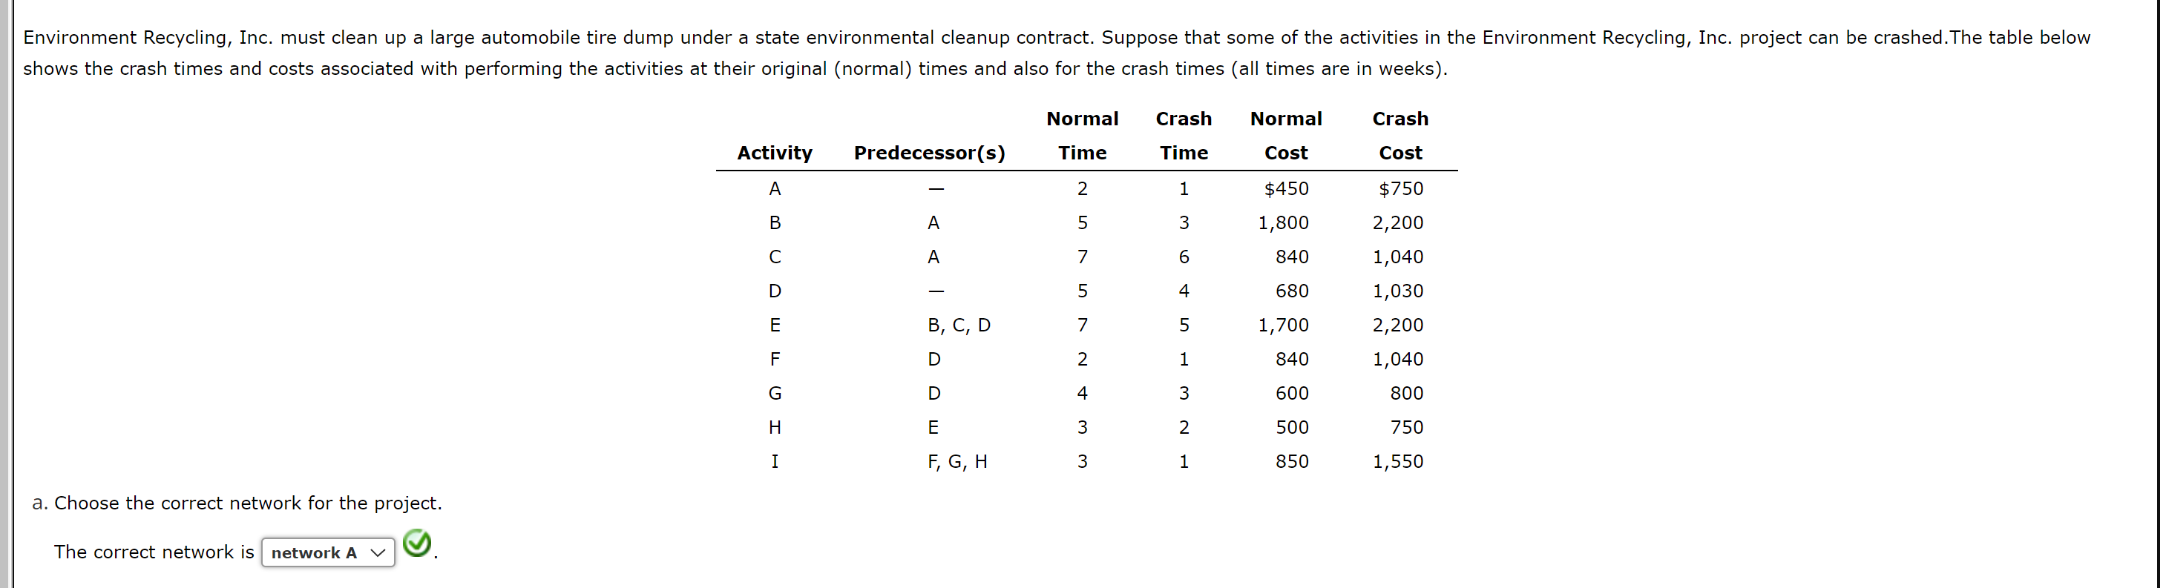Select the Normal Time header
The height and width of the screenshot is (588, 2169).
1082,136
